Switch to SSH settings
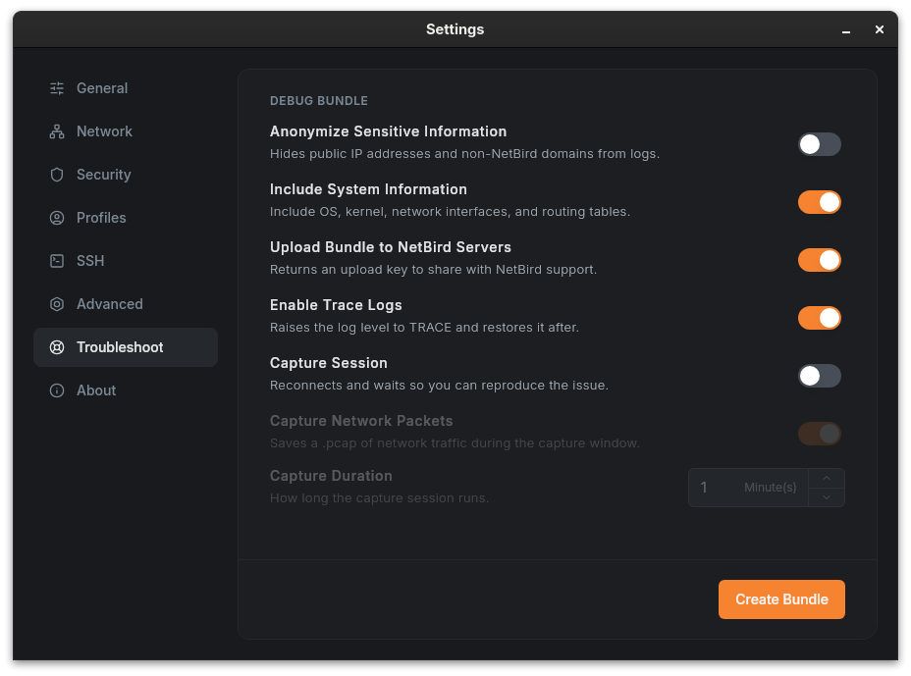Viewport: 911px width, 676px height. pyautogui.click(x=126, y=261)
